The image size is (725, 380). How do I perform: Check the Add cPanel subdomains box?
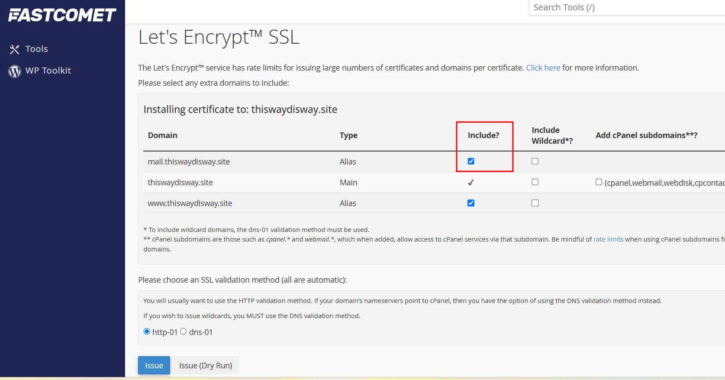click(599, 182)
